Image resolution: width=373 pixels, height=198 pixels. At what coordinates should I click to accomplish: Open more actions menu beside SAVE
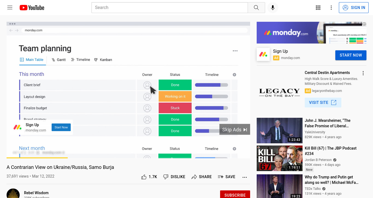click(245, 177)
